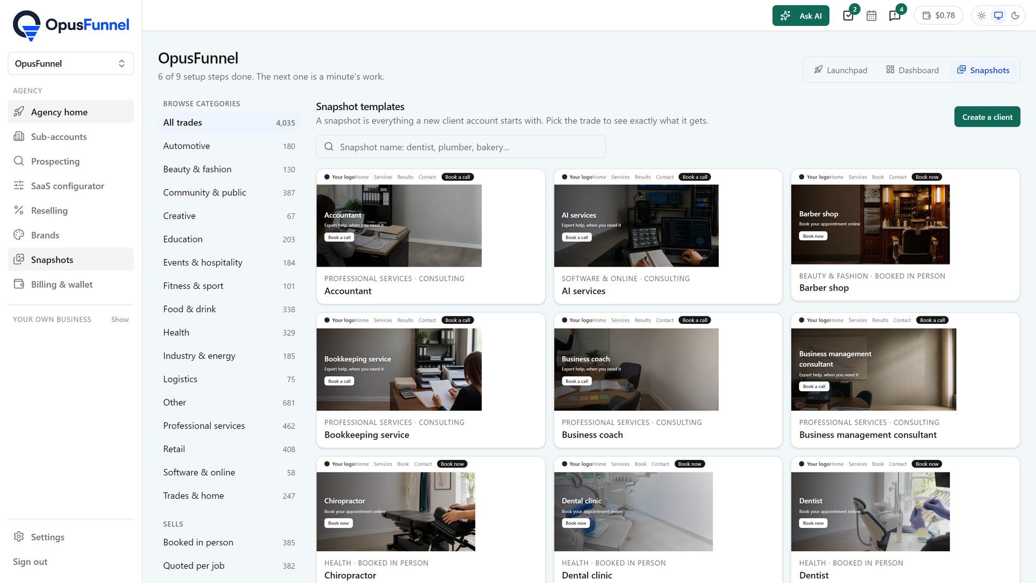
Task: Click the Sub-accounts building icon
Action: click(19, 137)
